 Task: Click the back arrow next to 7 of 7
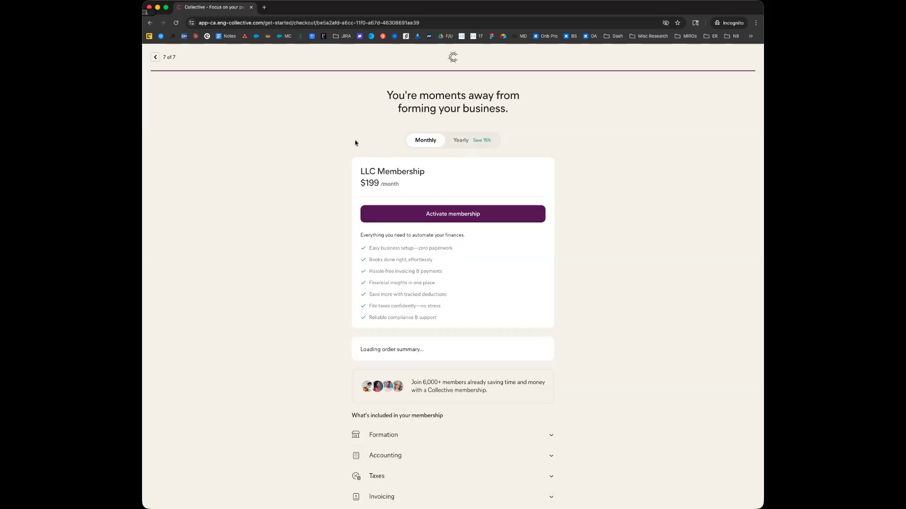click(x=155, y=57)
